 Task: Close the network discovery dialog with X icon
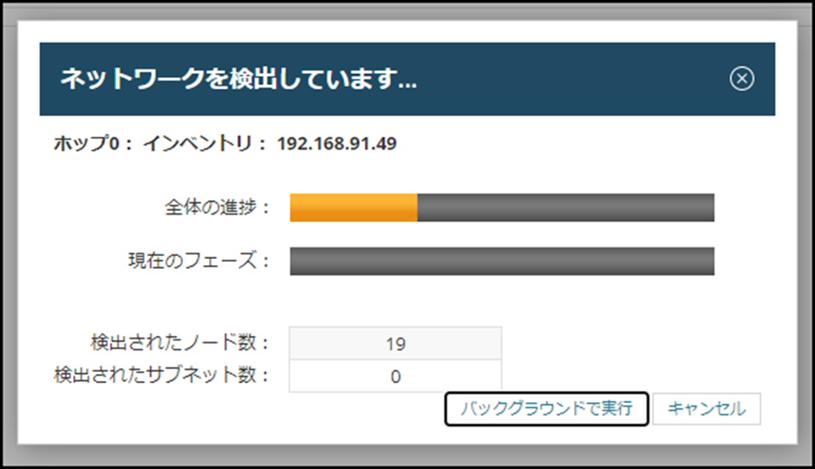coord(742,79)
